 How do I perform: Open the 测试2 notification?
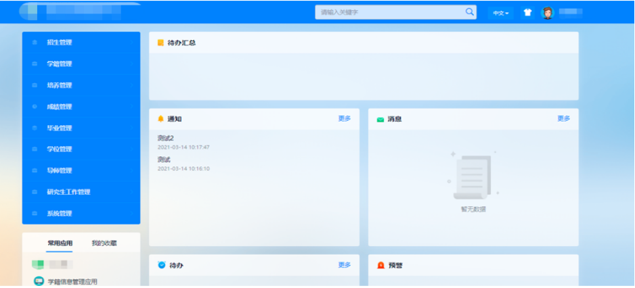click(x=166, y=139)
